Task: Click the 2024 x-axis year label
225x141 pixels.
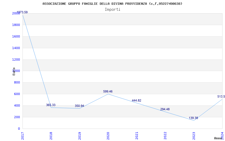Action: [x=222, y=136]
